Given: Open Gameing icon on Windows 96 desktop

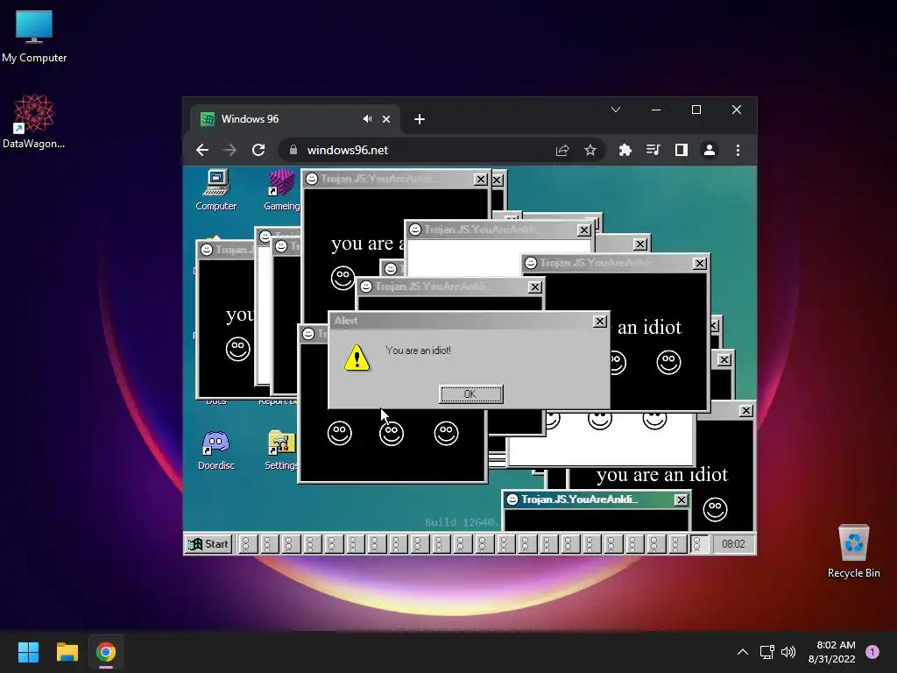Looking at the screenshot, I should pos(281,190).
